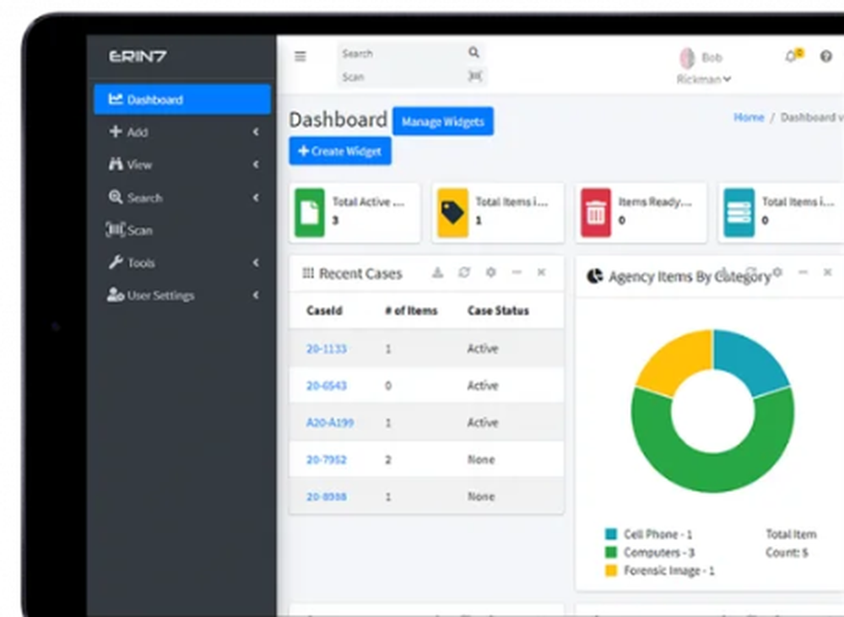The width and height of the screenshot is (844, 617).
Task: Go to the Home breadcrumb link
Action: tap(749, 116)
